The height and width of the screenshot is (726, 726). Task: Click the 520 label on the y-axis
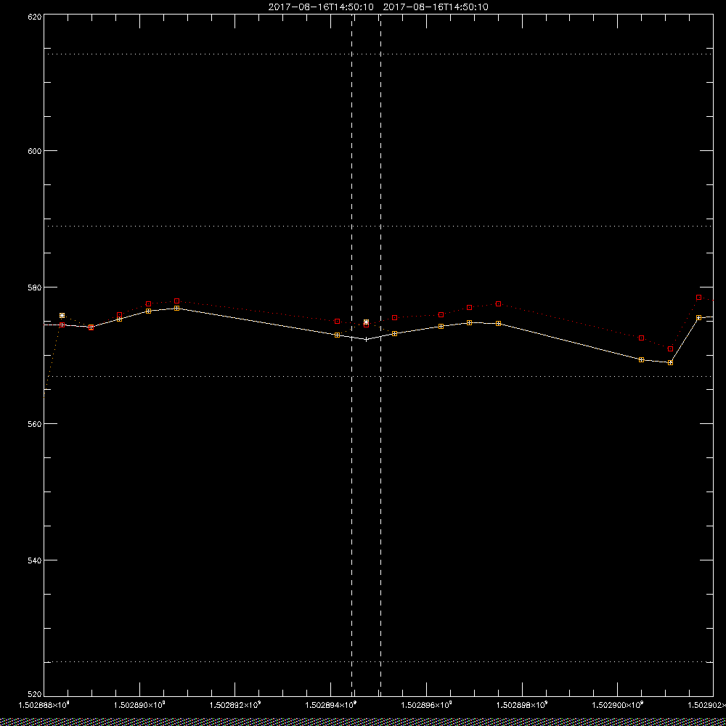pos(35,695)
